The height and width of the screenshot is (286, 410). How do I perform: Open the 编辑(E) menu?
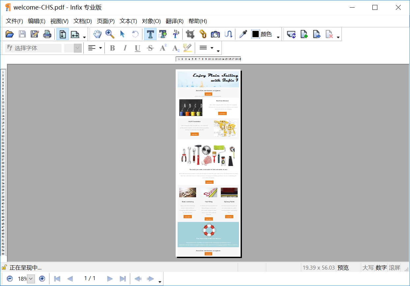pyautogui.click(x=37, y=21)
